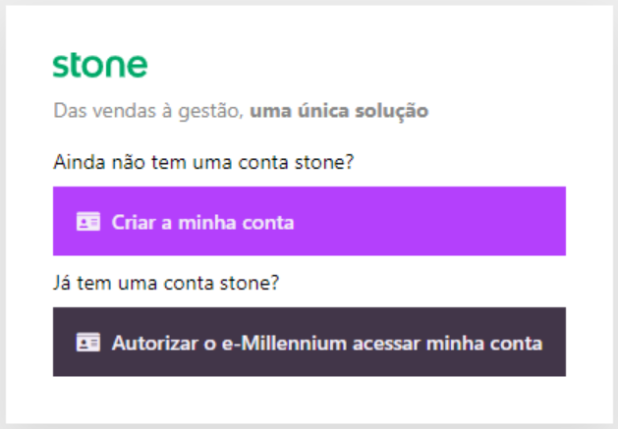
Task: Click the green stone logo
Action: coord(100,65)
